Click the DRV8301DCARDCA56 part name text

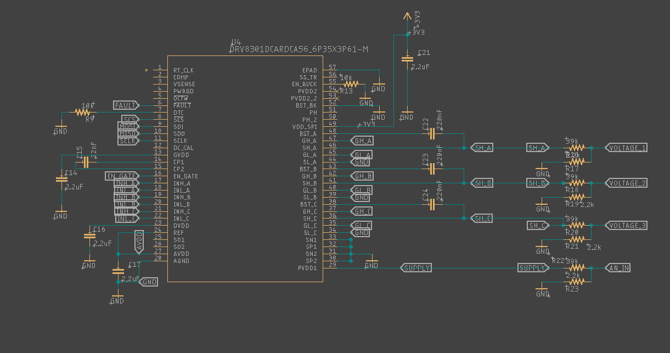point(299,50)
